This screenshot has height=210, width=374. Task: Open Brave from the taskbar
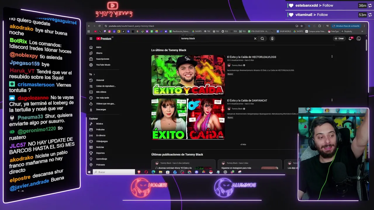[x=139, y=172]
